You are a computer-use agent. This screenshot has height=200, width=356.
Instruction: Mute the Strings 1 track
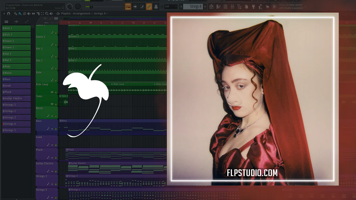point(56,184)
